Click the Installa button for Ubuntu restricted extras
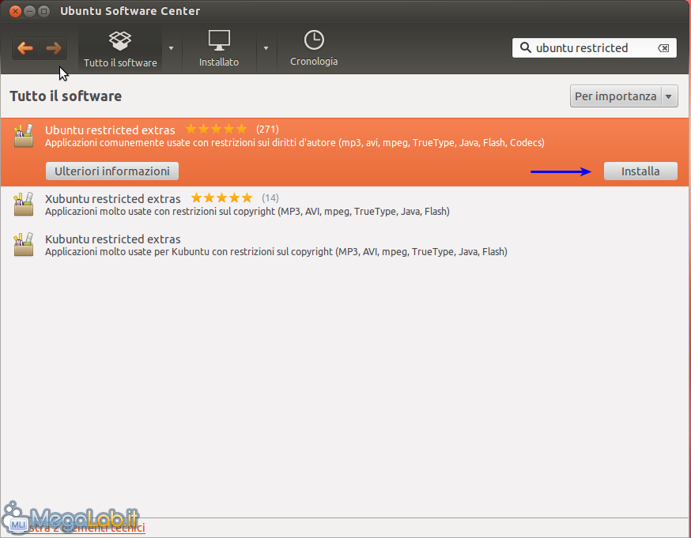The height and width of the screenshot is (538, 691). 640,171
